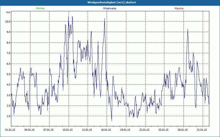The width and height of the screenshot is (220, 137).
Task: Click the 04.01.15 date label
Action: 29,130
